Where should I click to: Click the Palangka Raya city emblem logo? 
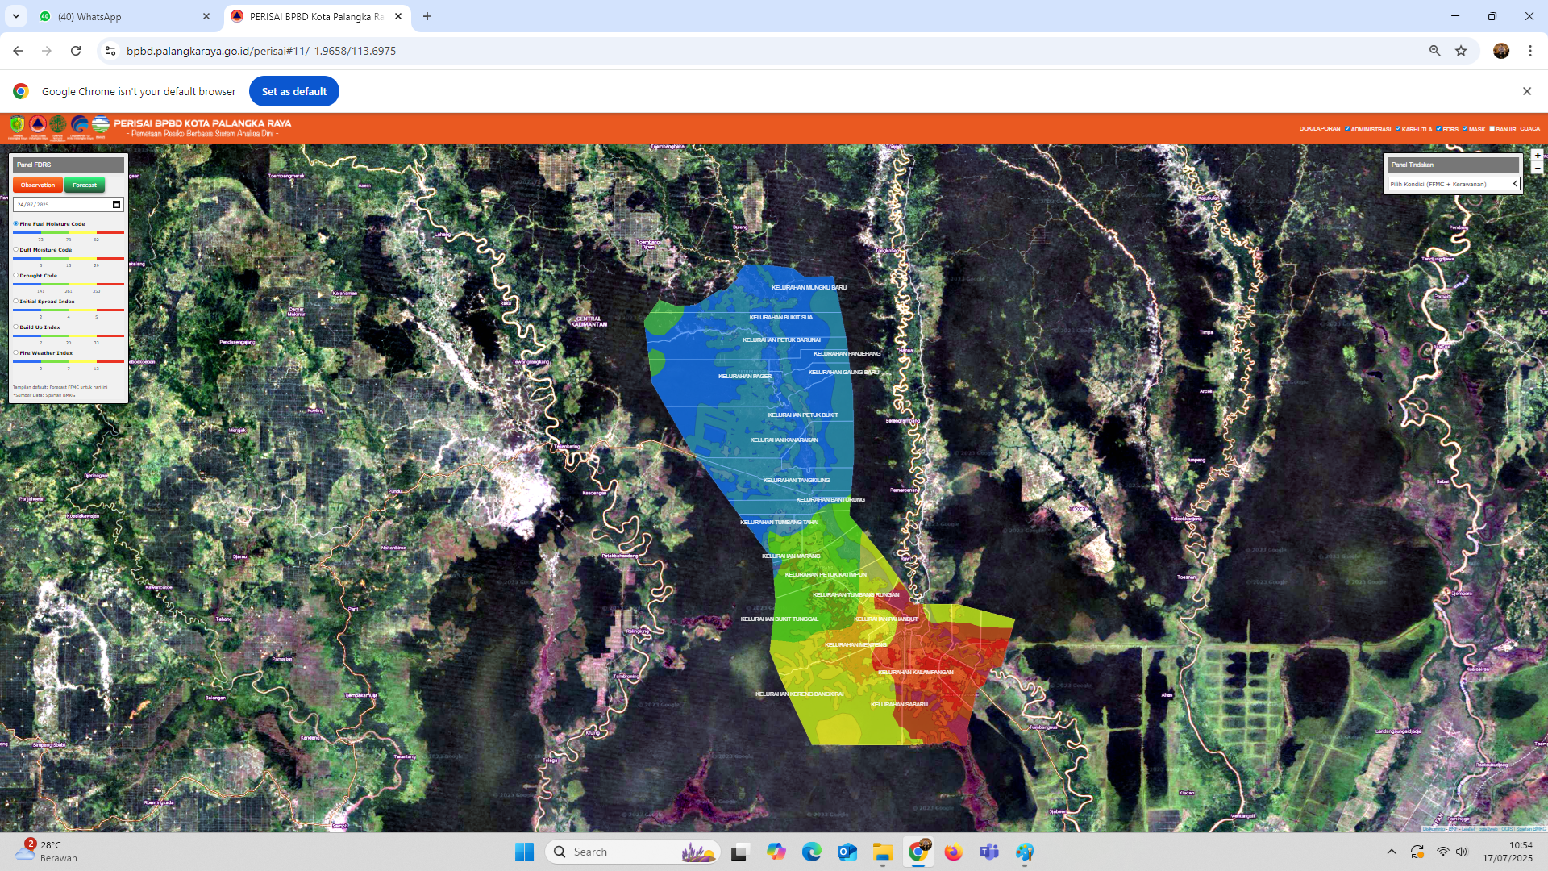pyautogui.click(x=17, y=126)
